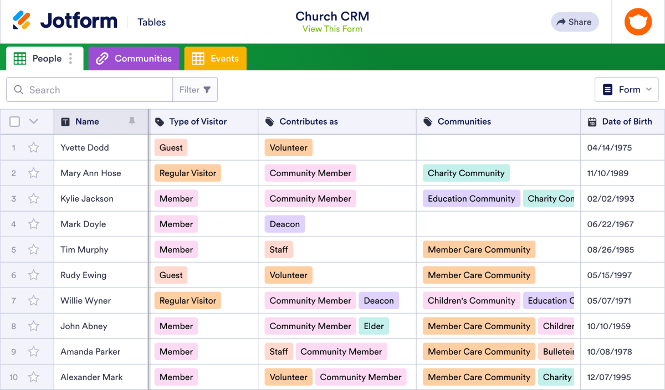Click the pin icon on the Name column
The image size is (665, 390).
click(x=133, y=121)
